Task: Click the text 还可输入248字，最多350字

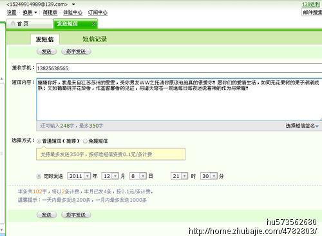Action: (71, 126)
